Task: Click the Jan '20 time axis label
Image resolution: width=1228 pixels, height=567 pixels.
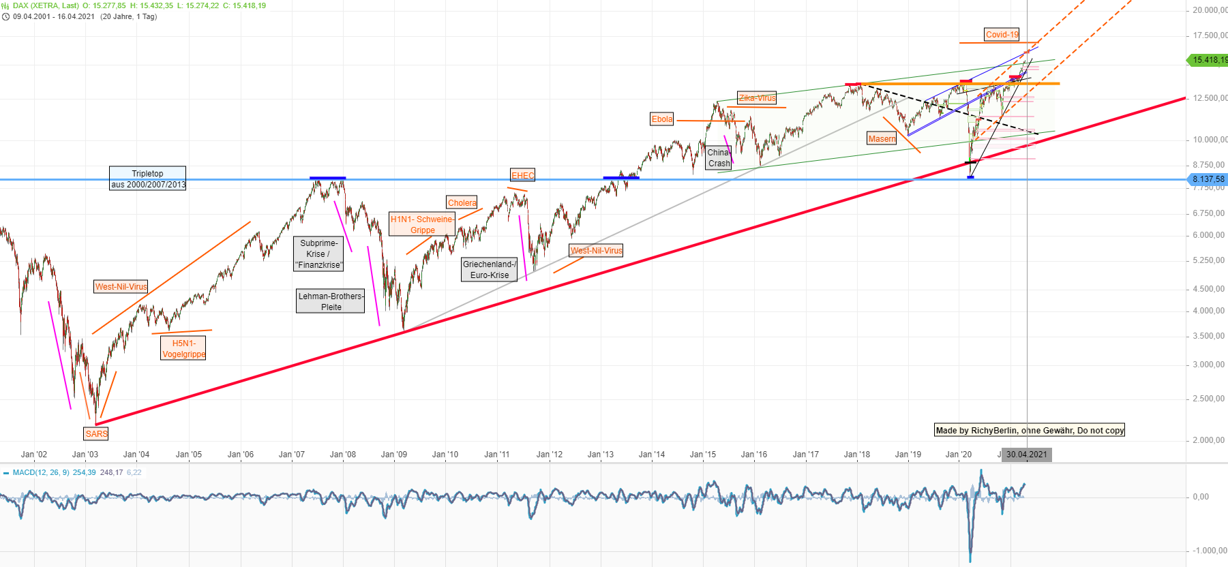Action: pos(959,455)
